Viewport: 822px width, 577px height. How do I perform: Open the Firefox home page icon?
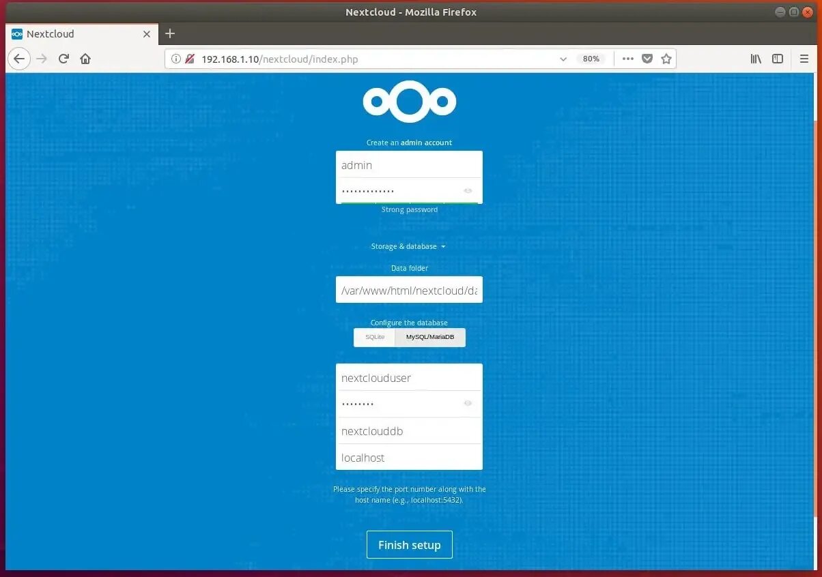[85, 59]
